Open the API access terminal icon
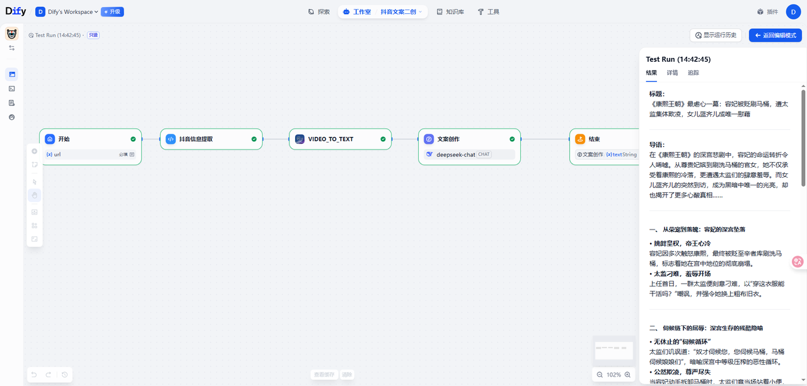Image resolution: width=807 pixels, height=386 pixels. click(11, 89)
